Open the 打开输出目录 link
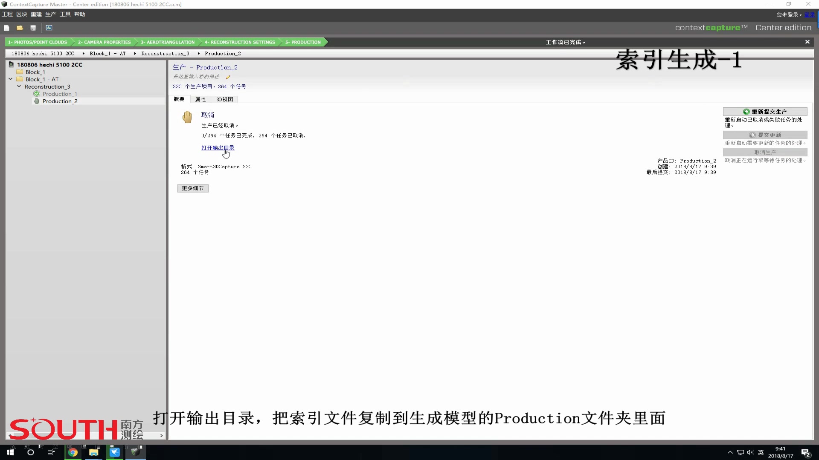The image size is (819, 460). 217,148
